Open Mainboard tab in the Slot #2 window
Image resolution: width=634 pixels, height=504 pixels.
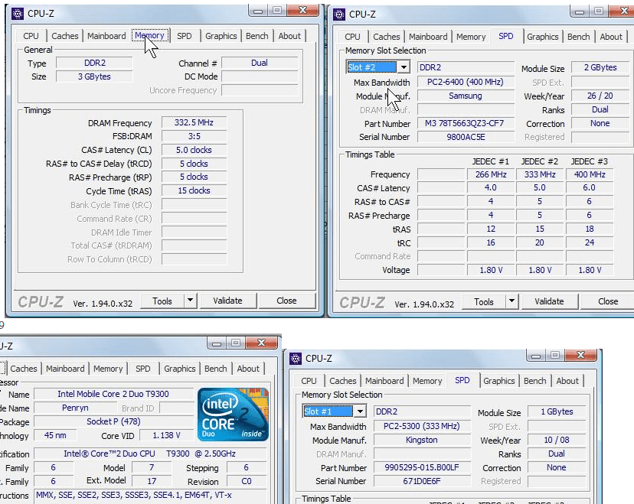click(428, 37)
